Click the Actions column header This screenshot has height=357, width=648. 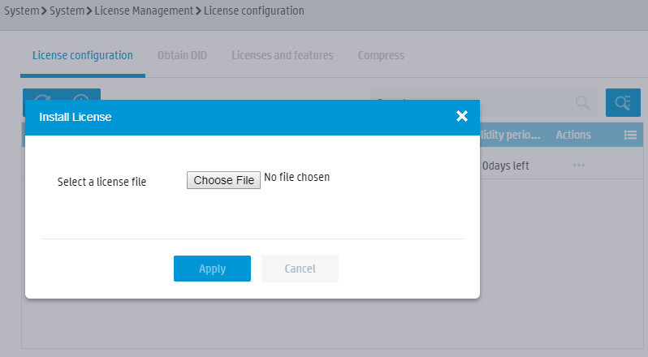pos(573,135)
